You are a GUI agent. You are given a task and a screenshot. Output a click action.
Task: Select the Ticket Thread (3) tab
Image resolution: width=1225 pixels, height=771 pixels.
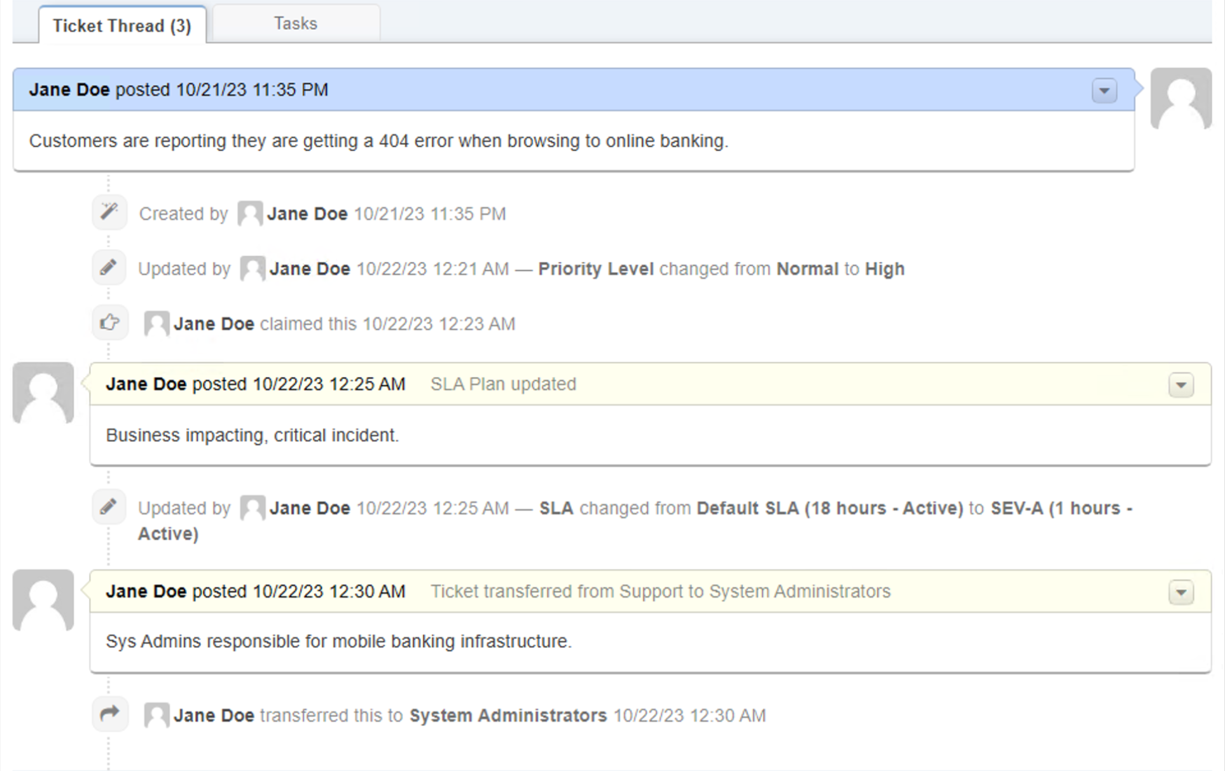coord(121,26)
